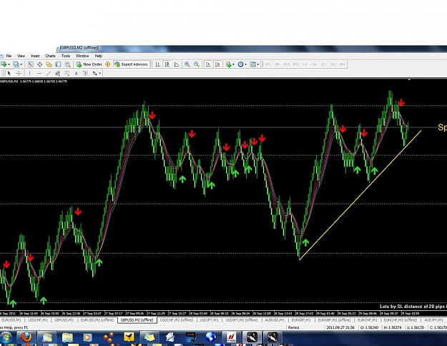Open the View menu
The width and height of the screenshot is (447, 346).
tap(21, 56)
